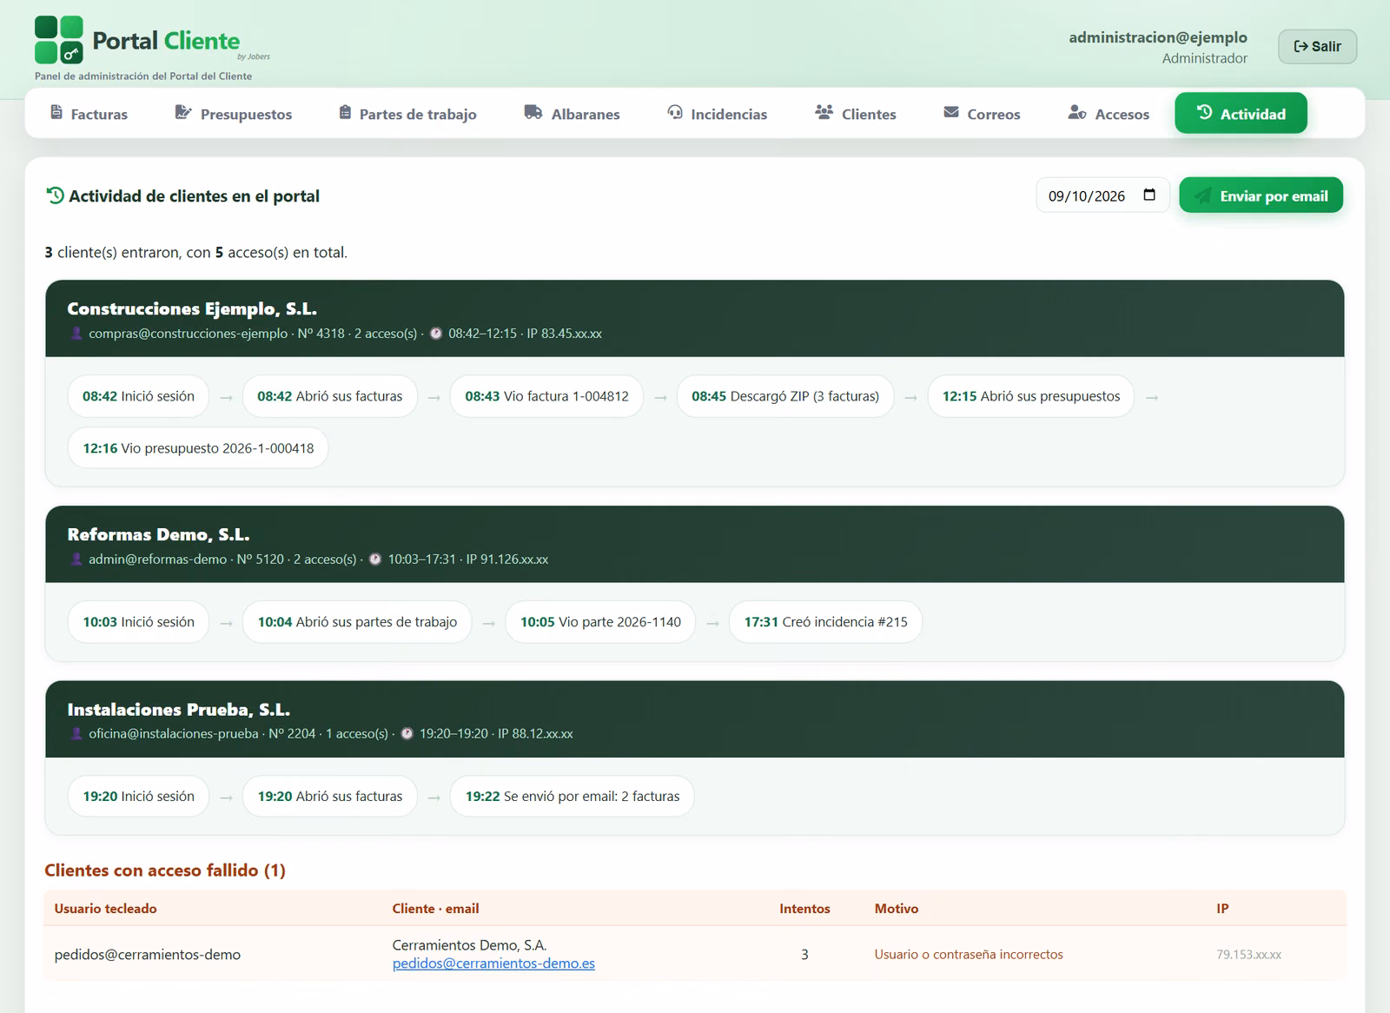
Task: Click the Presupuestos pencil icon
Action: click(x=182, y=113)
